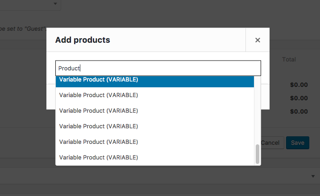This screenshot has height=196, width=320.
Task: Click the product search field containing "Product"
Action: tap(158, 68)
